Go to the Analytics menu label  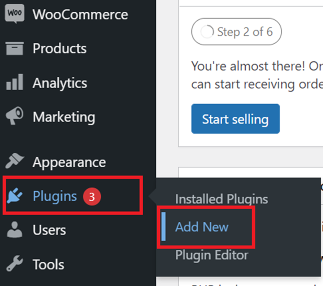60,83
